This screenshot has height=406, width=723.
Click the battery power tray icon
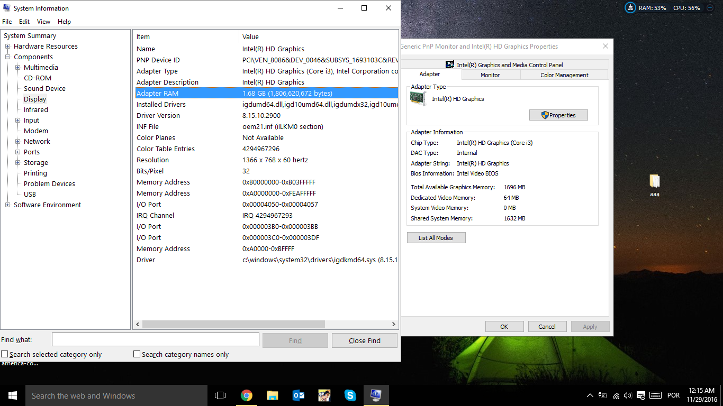coord(603,395)
